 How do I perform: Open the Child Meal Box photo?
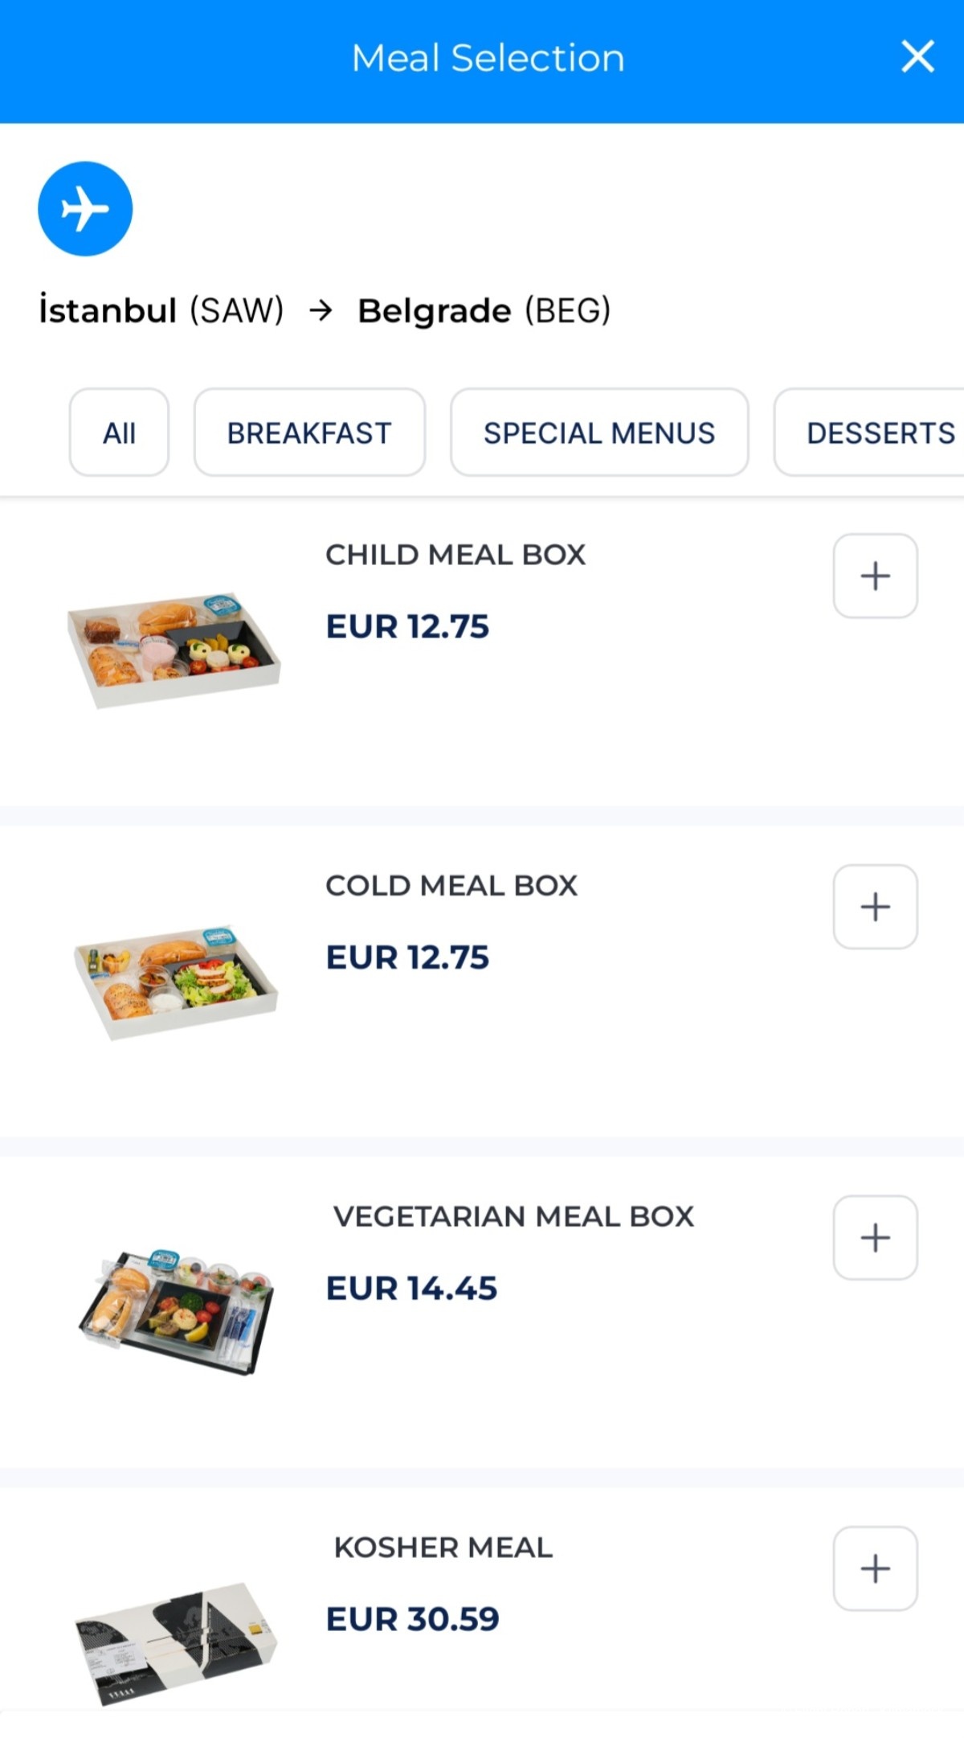tap(174, 650)
